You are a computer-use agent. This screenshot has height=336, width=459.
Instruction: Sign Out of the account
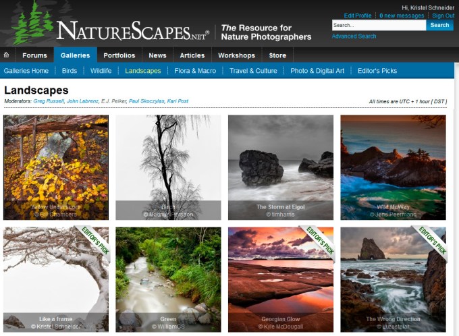tap(443, 16)
